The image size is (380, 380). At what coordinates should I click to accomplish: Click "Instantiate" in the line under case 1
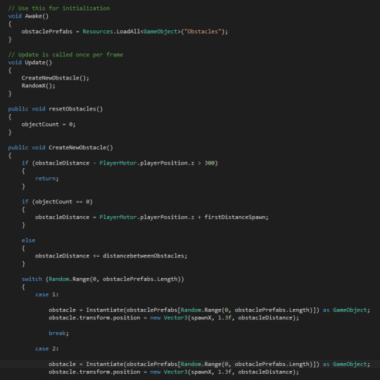click(105, 310)
